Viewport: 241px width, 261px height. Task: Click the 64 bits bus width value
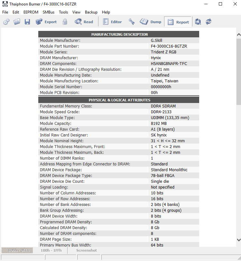pyautogui.click(x=157, y=245)
